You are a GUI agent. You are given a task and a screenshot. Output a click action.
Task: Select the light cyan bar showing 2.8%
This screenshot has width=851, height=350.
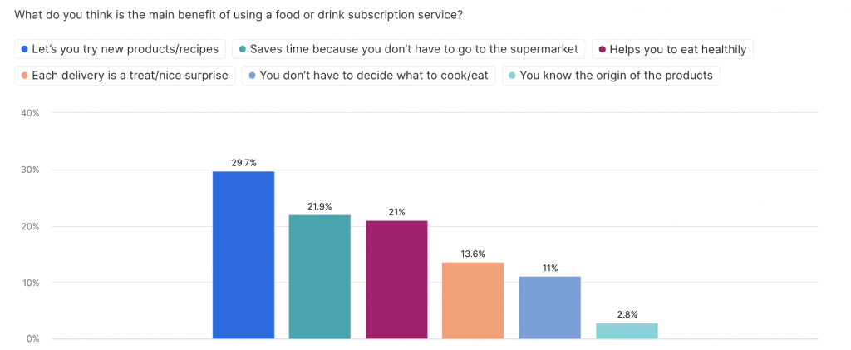point(627,331)
